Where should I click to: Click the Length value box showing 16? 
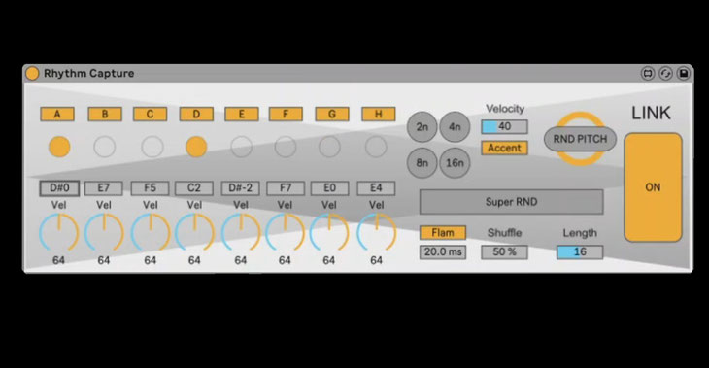click(580, 251)
